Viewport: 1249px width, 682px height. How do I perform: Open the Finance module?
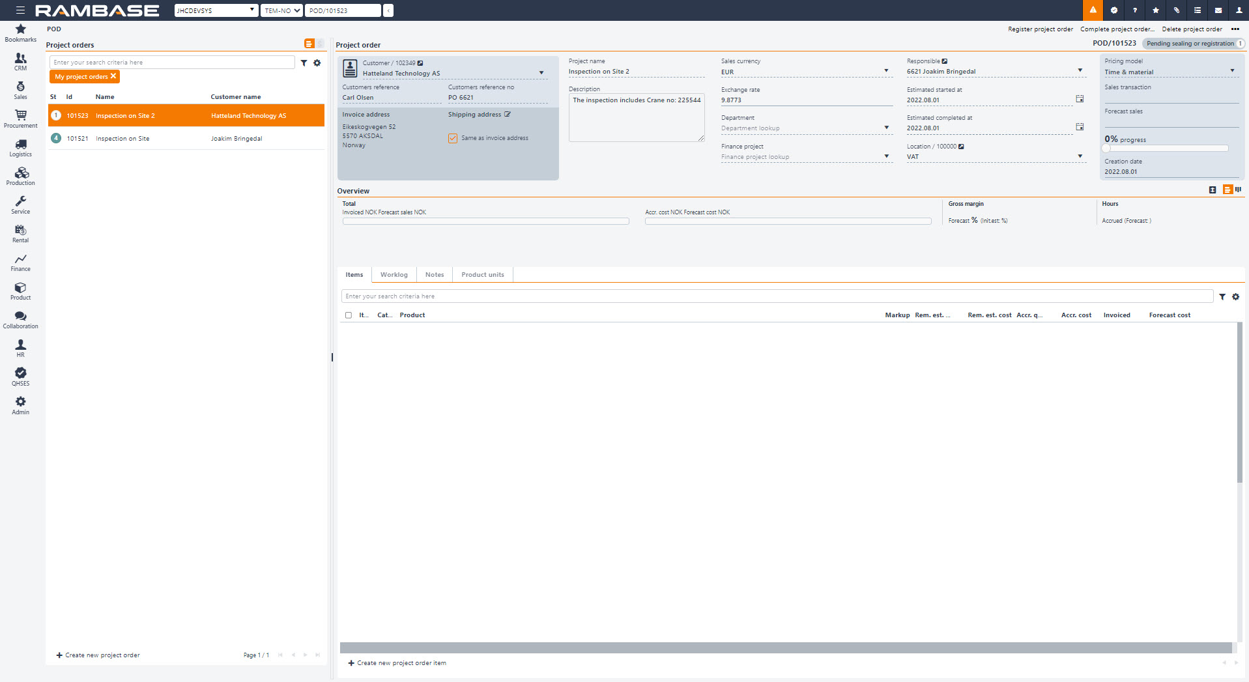[x=21, y=263]
